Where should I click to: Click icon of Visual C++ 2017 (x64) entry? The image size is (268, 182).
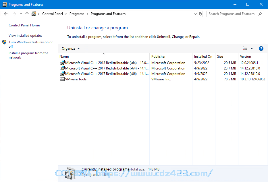[x=62, y=68]
